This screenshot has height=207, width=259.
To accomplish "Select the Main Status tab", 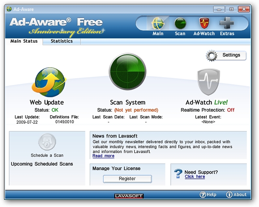I will [24, 41].
